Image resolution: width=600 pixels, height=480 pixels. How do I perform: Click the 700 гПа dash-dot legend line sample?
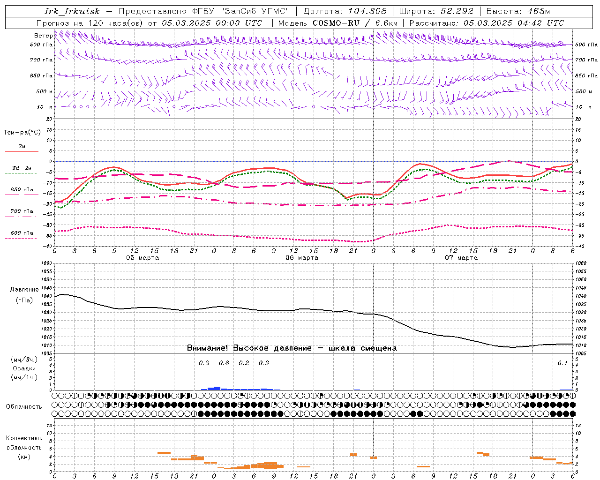click(x=21, y=217)
